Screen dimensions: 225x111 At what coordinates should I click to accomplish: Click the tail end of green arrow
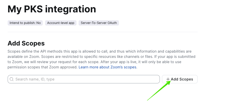(148, 100)
